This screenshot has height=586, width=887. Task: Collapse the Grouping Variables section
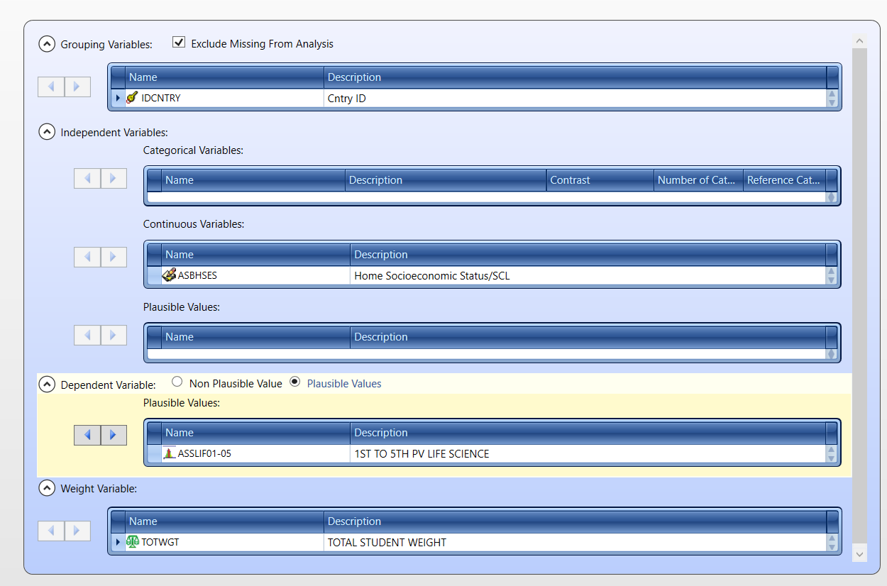coord(47,44)
